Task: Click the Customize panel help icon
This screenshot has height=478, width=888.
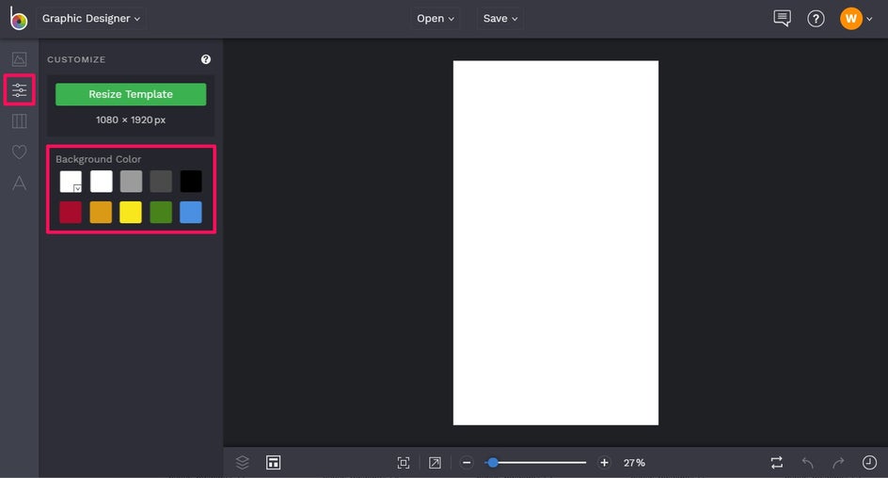Action: [x=206, y=59]
